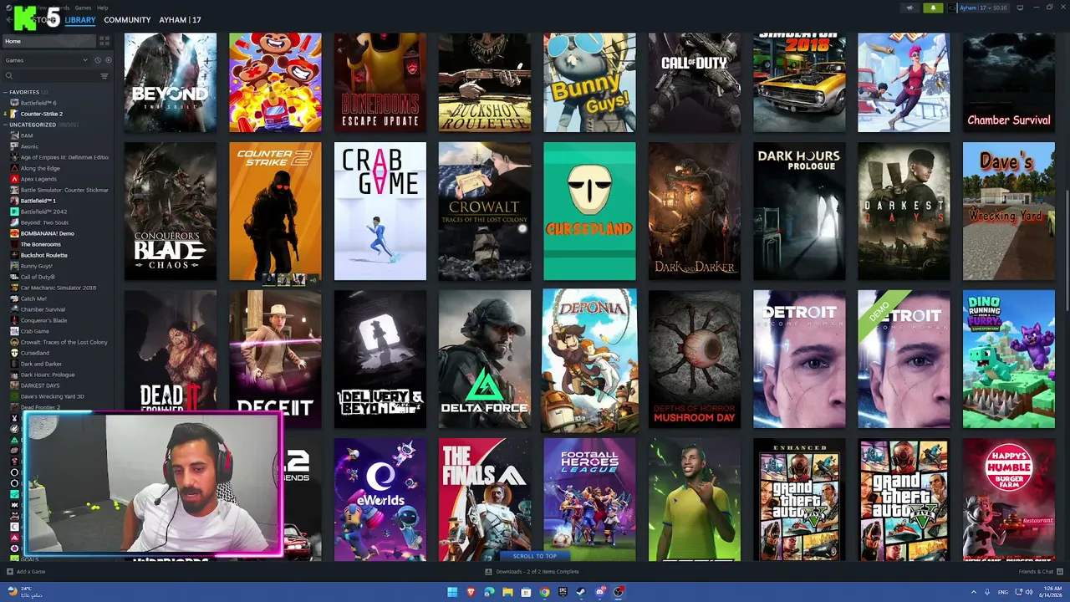Open the Dark and Darker cover
The height and width of the screenshot is (602, 1070).
(695, 211)
